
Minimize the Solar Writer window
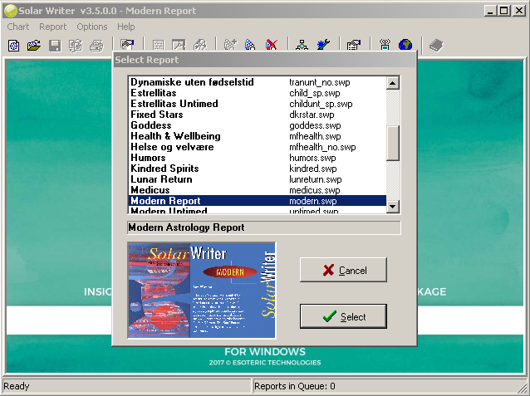[491, 11]
